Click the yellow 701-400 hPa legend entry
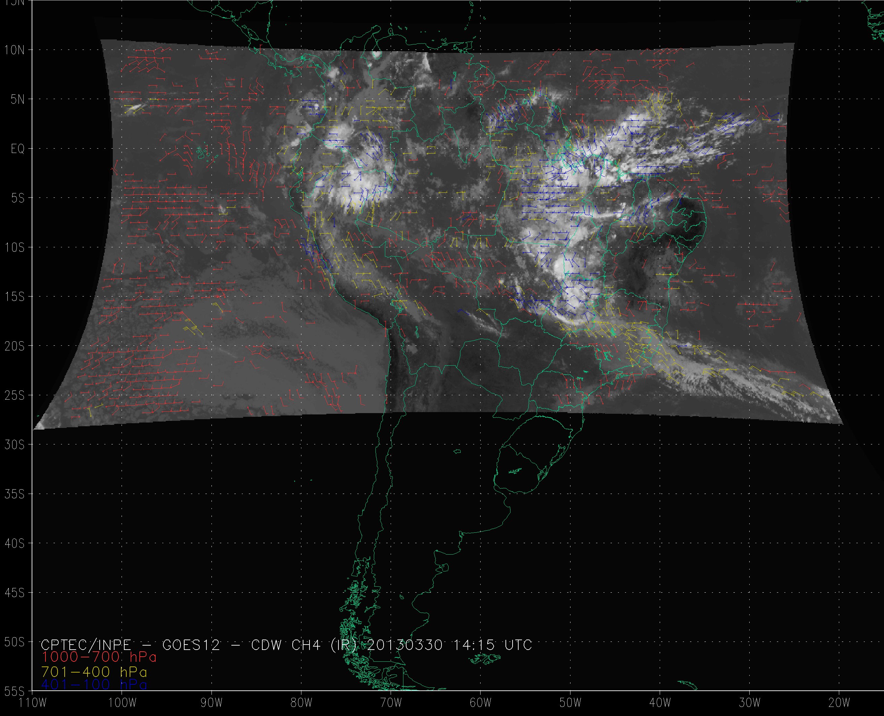The image size is (884, 716). [94, 672]
